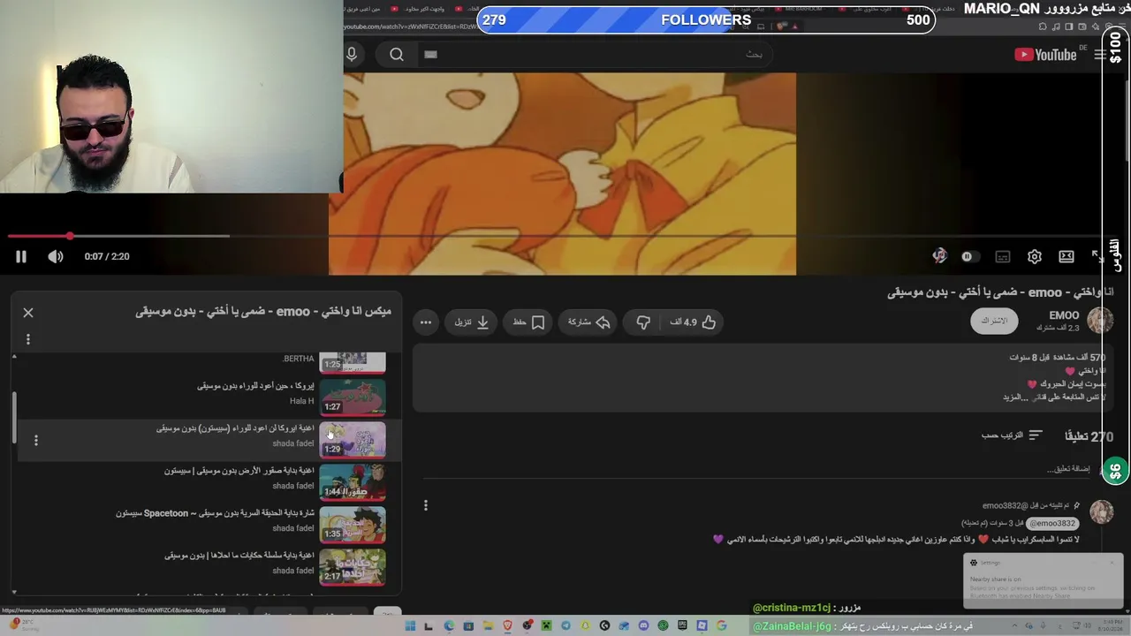Viewport: 1131px width, 636px height.
Task: Dislike the video with the thumbs-down icon
Action: coord(643,322)
